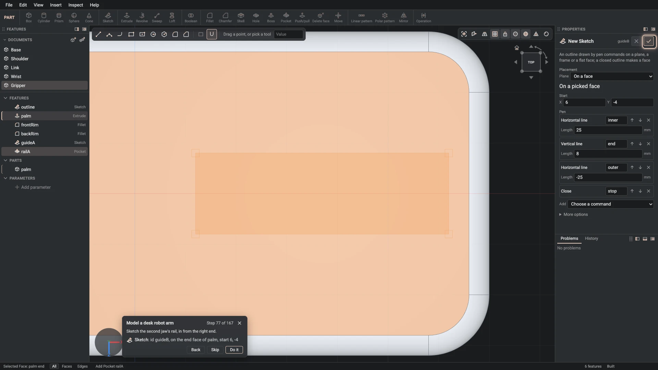Pick the line pen tool in sketch toolbar
The height and width of the screenshot is (370, 658).
point(98,34)
